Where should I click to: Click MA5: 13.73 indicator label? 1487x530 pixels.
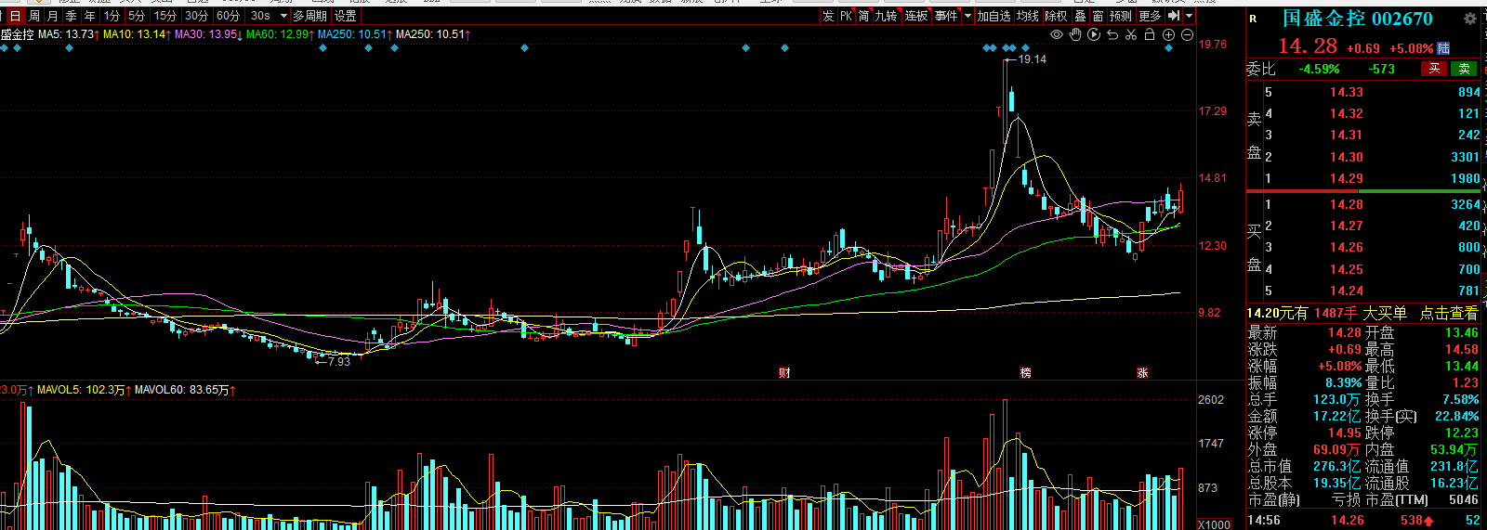point(69,34)
